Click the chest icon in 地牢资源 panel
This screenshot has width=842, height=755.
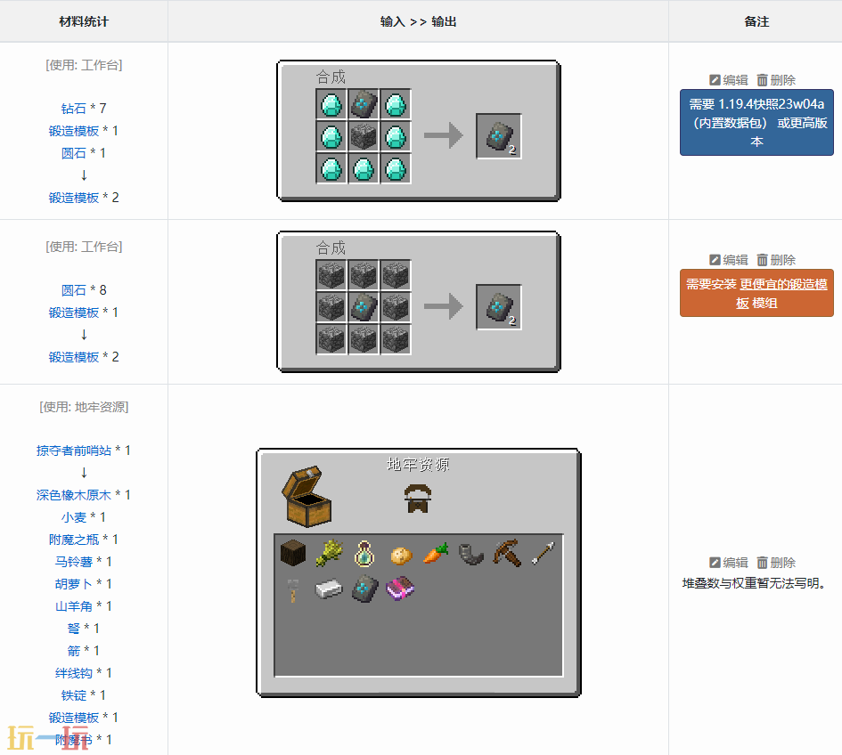click(x=307, y=496)
